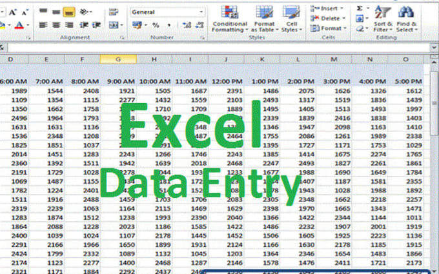Click the Increase Decimal icon
Image resolution: width=439 pixels, height=274 pixels.
click(187, 25)
